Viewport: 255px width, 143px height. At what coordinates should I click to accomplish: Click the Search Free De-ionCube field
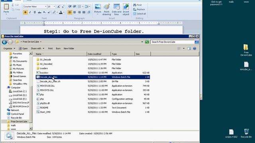pos(172,42)
